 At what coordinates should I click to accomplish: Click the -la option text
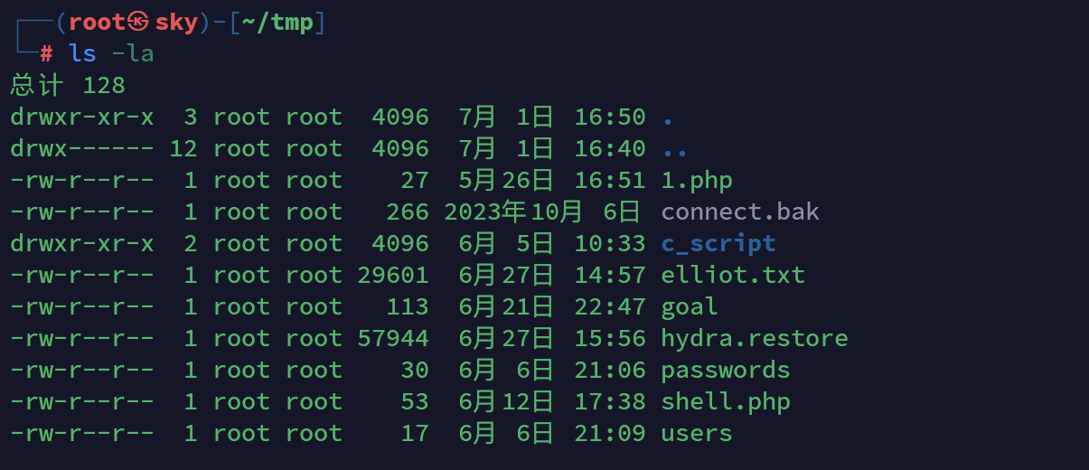tap(133, 54)
